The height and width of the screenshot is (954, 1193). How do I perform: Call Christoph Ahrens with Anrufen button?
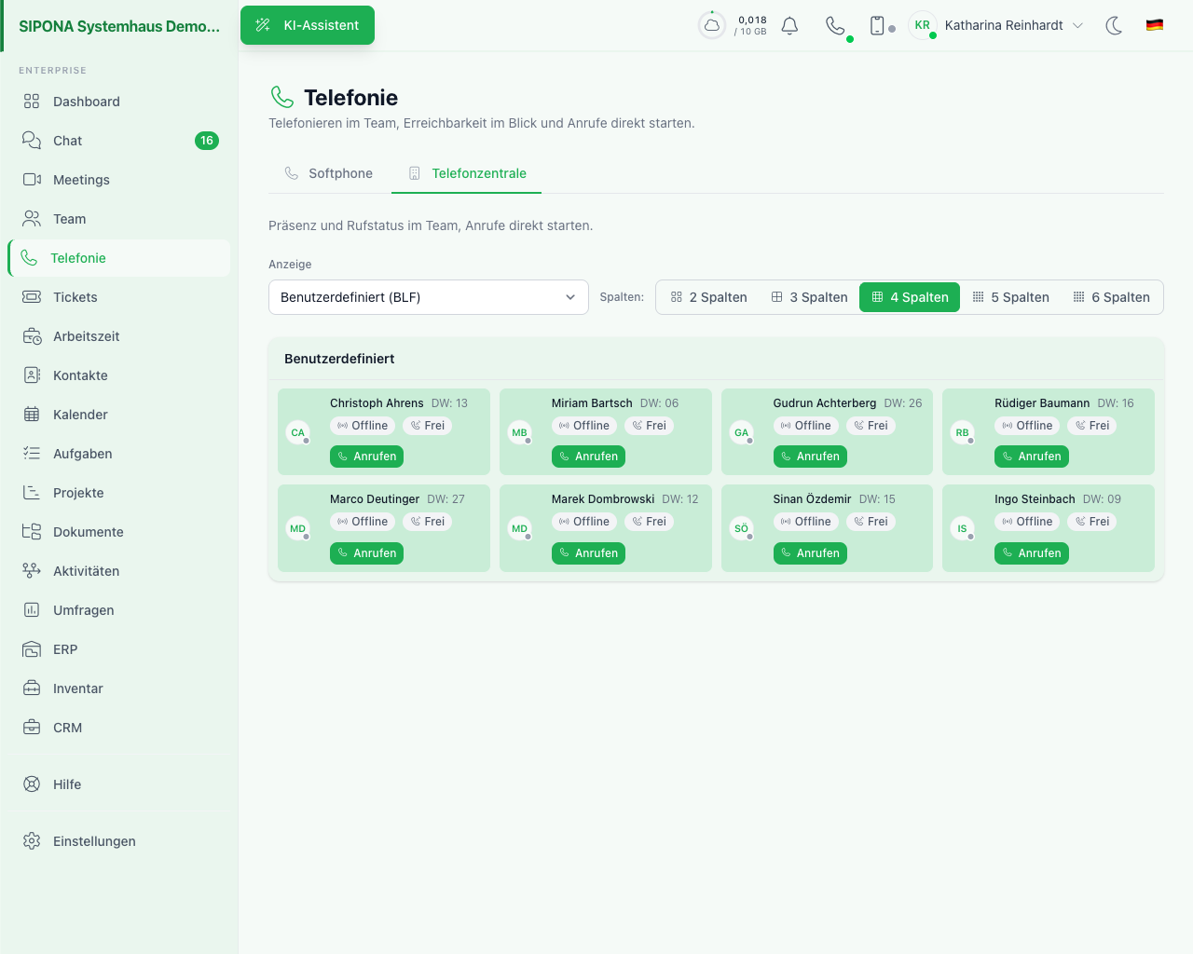[x=366, y=457]
